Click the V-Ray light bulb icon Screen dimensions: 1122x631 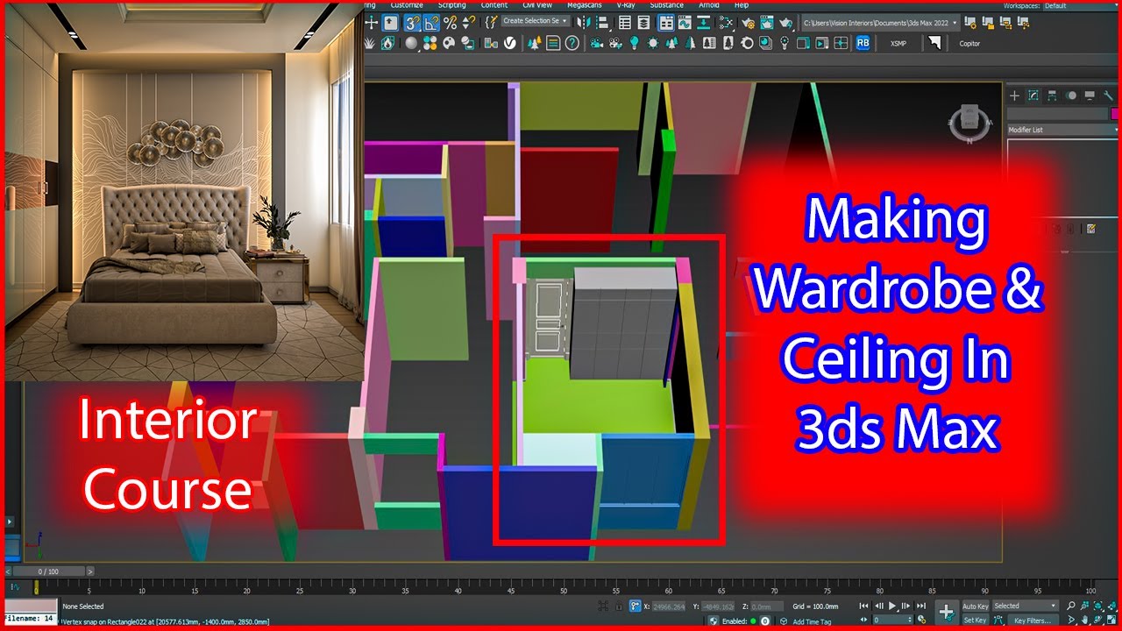pyautogui.click(x=635, y=42)
